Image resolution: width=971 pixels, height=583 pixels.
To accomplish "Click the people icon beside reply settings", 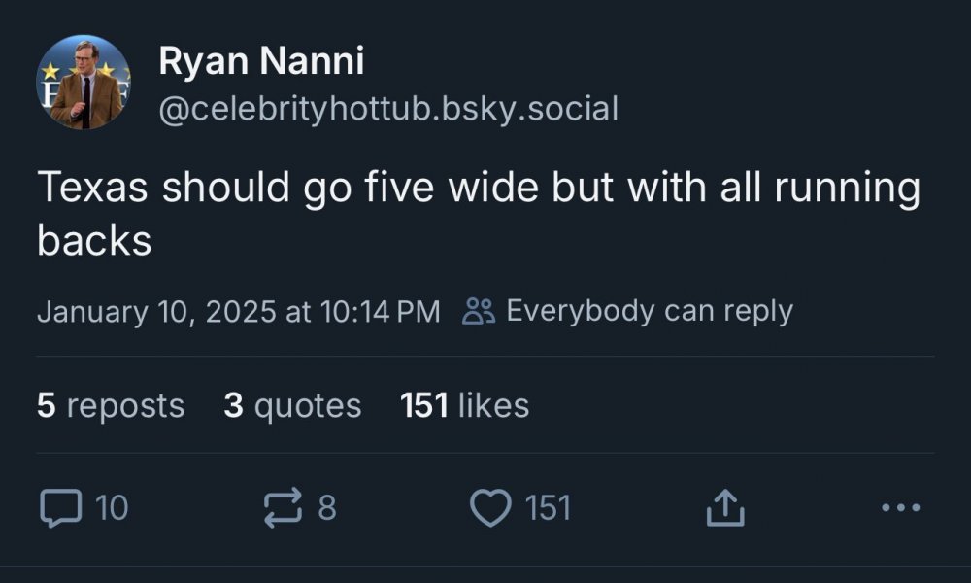I will pyautogui.click(x=480, y=311).
